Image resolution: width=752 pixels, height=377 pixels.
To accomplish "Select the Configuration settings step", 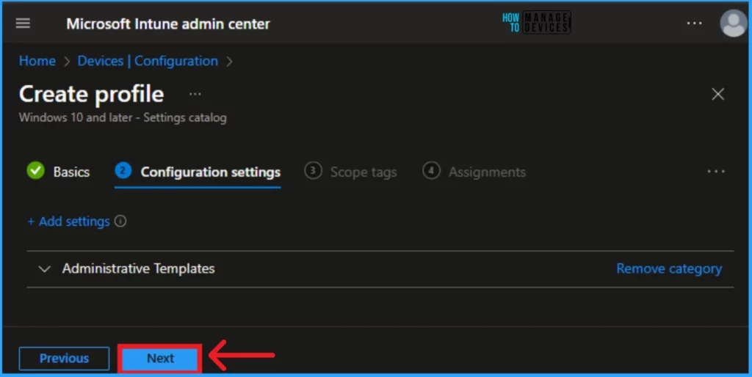I will pos(198,172).
